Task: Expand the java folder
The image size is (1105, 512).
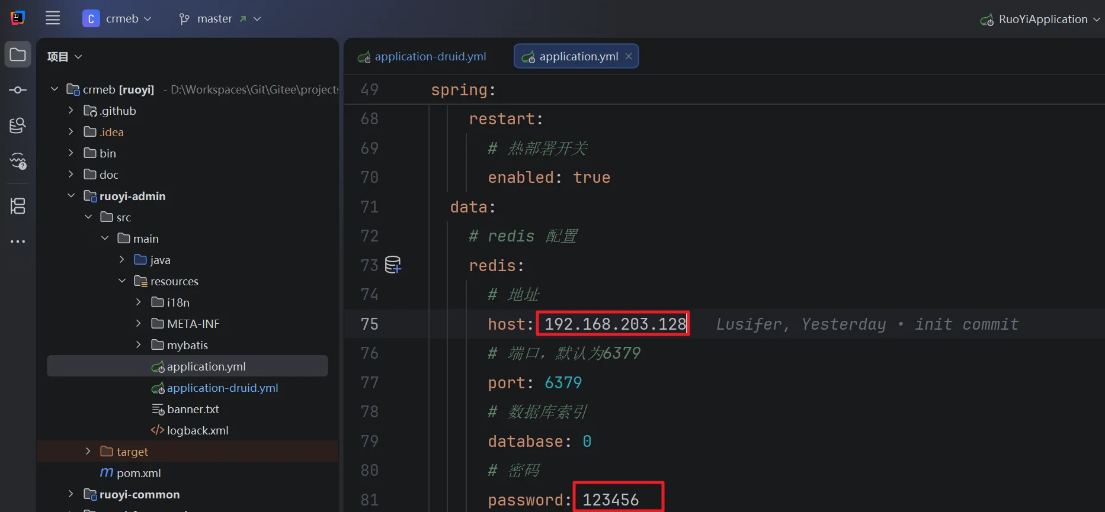Action: [x=122, y=260]
